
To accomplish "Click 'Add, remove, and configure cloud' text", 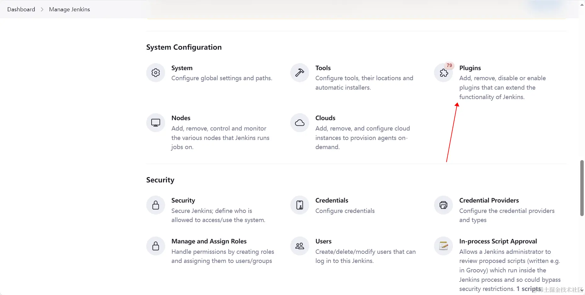I will (x=363, y=128).
